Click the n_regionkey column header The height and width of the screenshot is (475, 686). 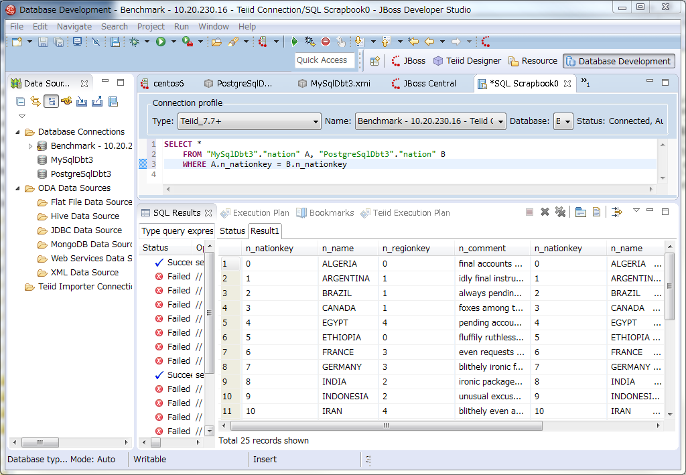[416, 249]
